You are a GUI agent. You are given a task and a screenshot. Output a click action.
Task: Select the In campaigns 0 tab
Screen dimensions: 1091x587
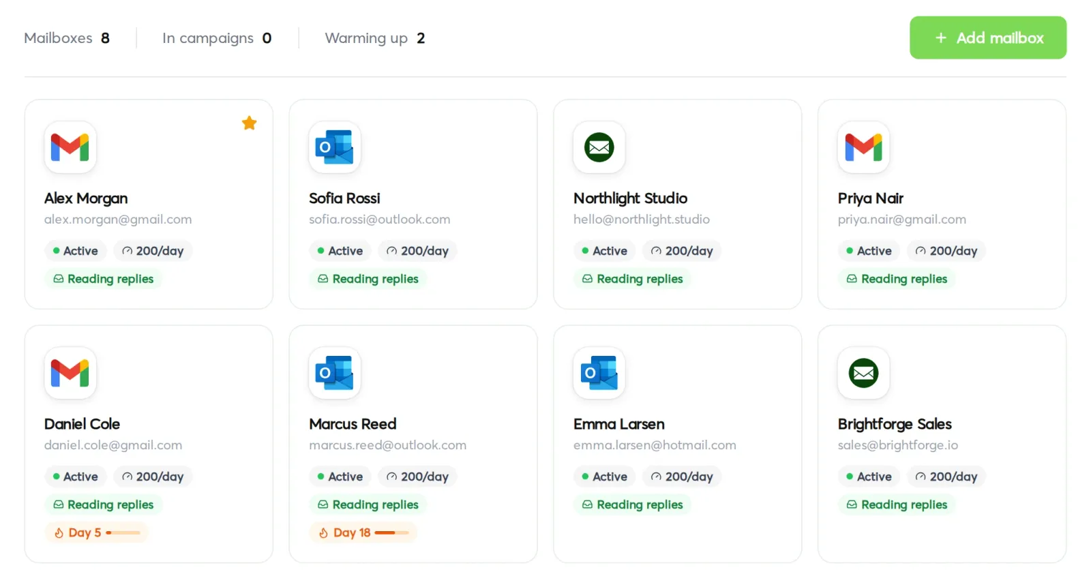[217, 38]
